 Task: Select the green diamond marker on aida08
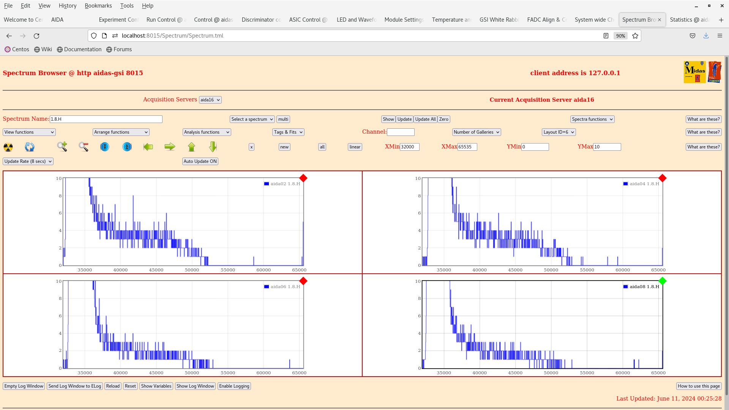(663, 281)
